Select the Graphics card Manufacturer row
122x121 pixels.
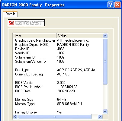(x=58, y=40)
